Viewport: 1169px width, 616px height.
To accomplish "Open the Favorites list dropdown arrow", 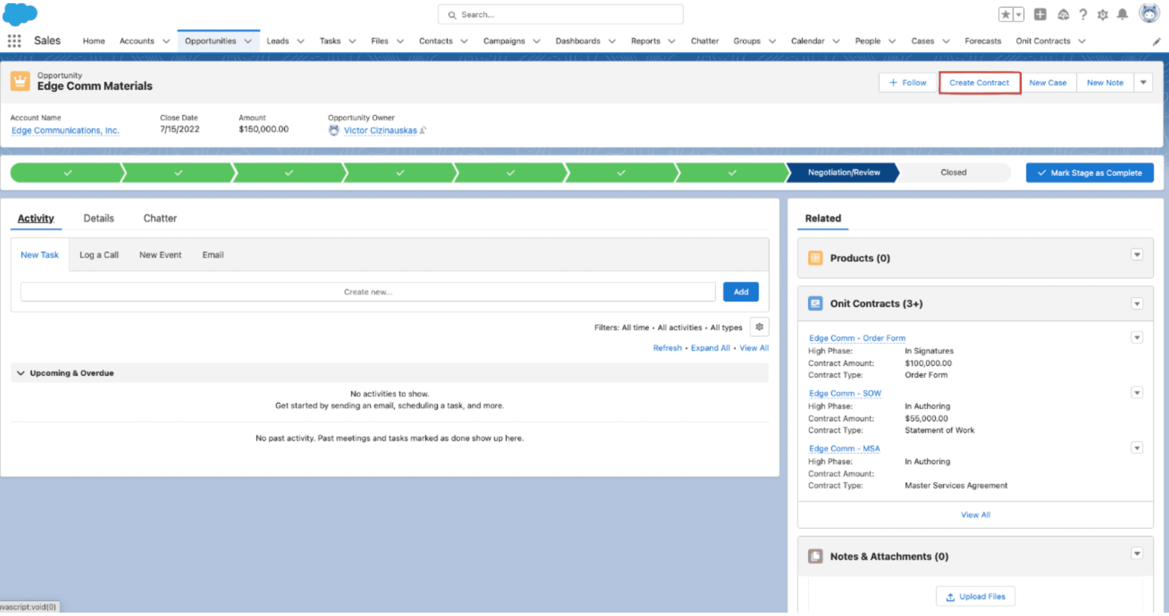I will coord(1018,14).
